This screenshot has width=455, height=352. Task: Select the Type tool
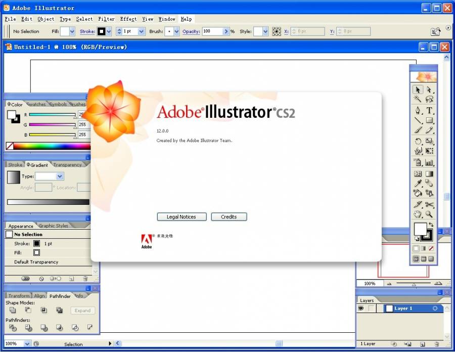point(429,110)
